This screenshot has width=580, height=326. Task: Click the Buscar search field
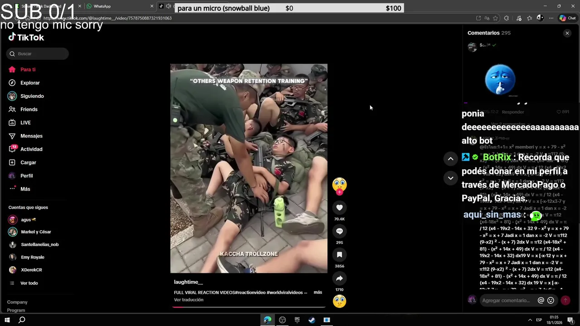pyautogui.click(x=38, y=54)
